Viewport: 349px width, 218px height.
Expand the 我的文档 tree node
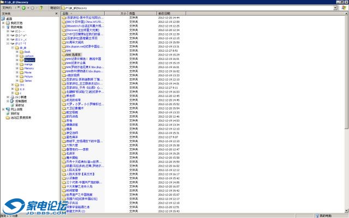point(3,23)
